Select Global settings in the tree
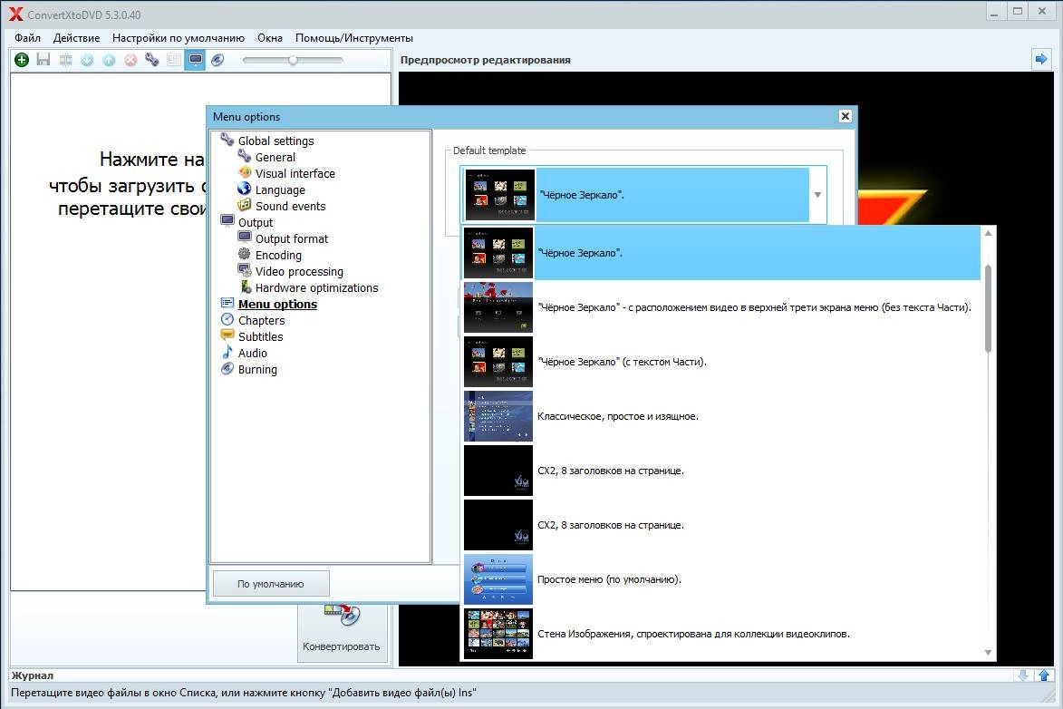This screenshot has width=1063, height=709. [275, 141]
